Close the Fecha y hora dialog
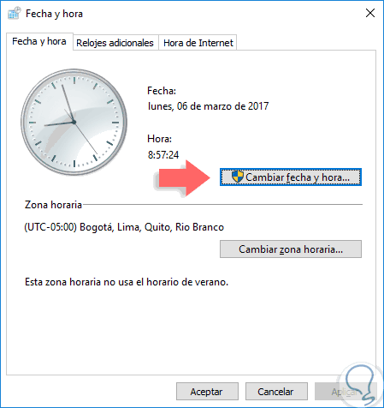The height and width of the screenshot is (408, 384). pos(370,13)
